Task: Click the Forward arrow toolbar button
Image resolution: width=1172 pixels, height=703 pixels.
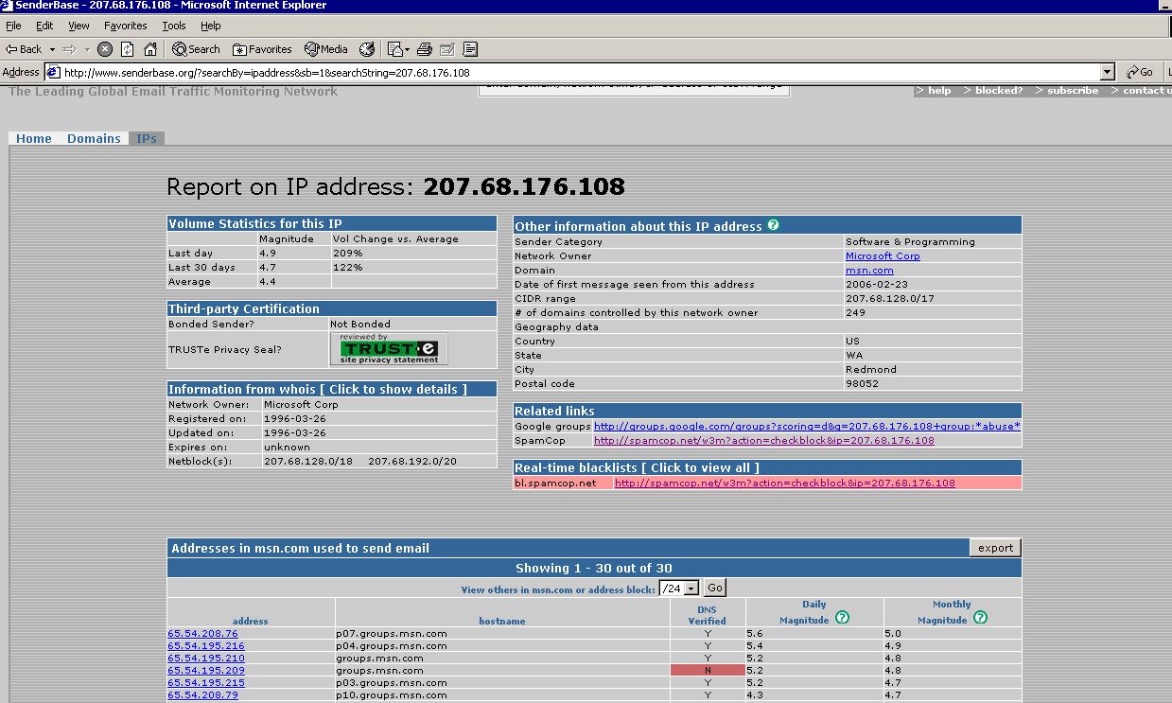Action: pos(69,49)
